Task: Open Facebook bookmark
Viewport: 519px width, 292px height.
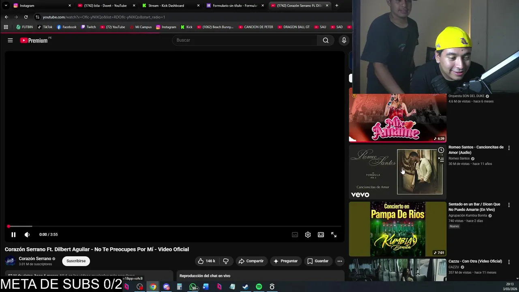Action: [x=66, y=27]
